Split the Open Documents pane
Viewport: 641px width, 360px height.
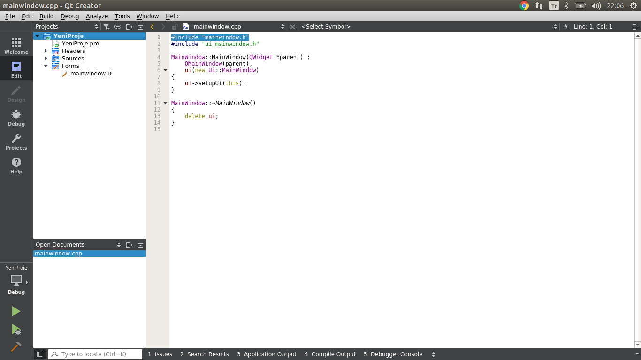130,245
